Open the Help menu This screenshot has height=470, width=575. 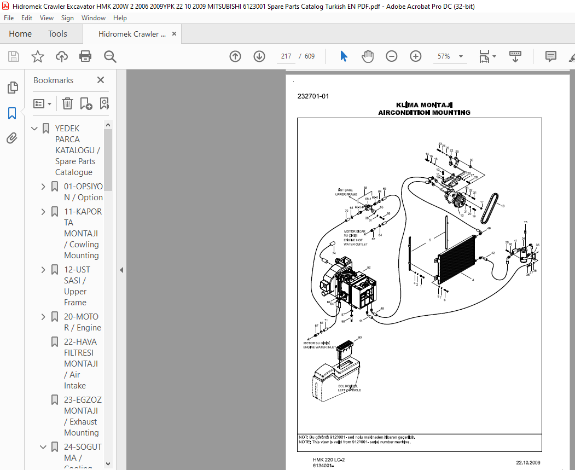pos(120,18)
